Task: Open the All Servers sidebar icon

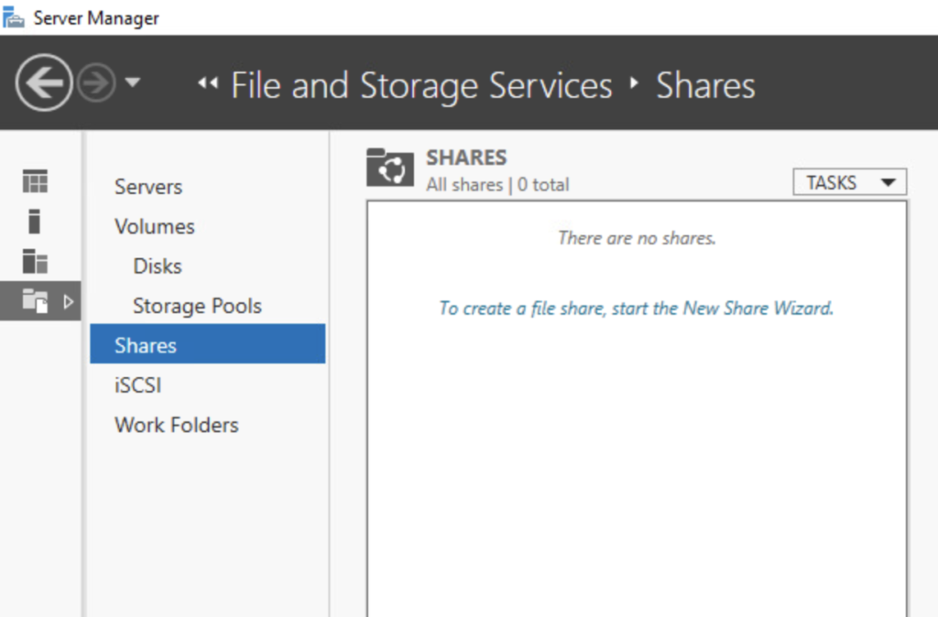Action: [x=35, y=261]
